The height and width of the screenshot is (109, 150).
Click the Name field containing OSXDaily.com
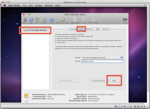click(103, 61)
